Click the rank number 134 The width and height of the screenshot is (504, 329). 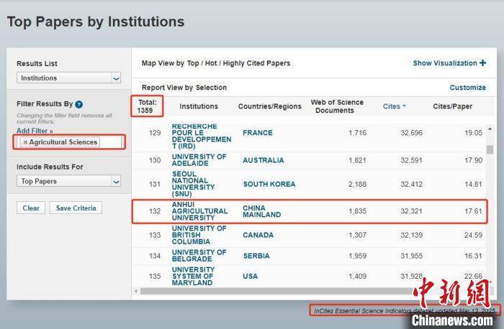click(x=155, y=256)
